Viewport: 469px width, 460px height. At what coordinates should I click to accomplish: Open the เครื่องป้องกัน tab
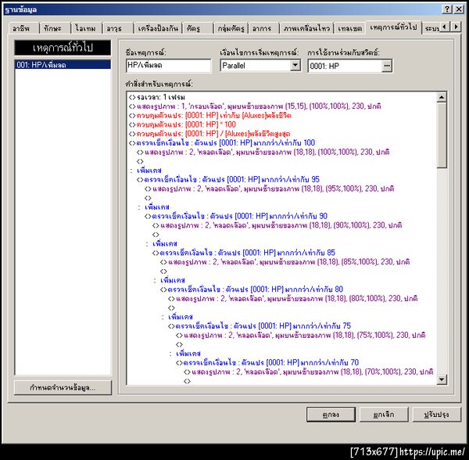pyautogui.click(x=158, y=28)
